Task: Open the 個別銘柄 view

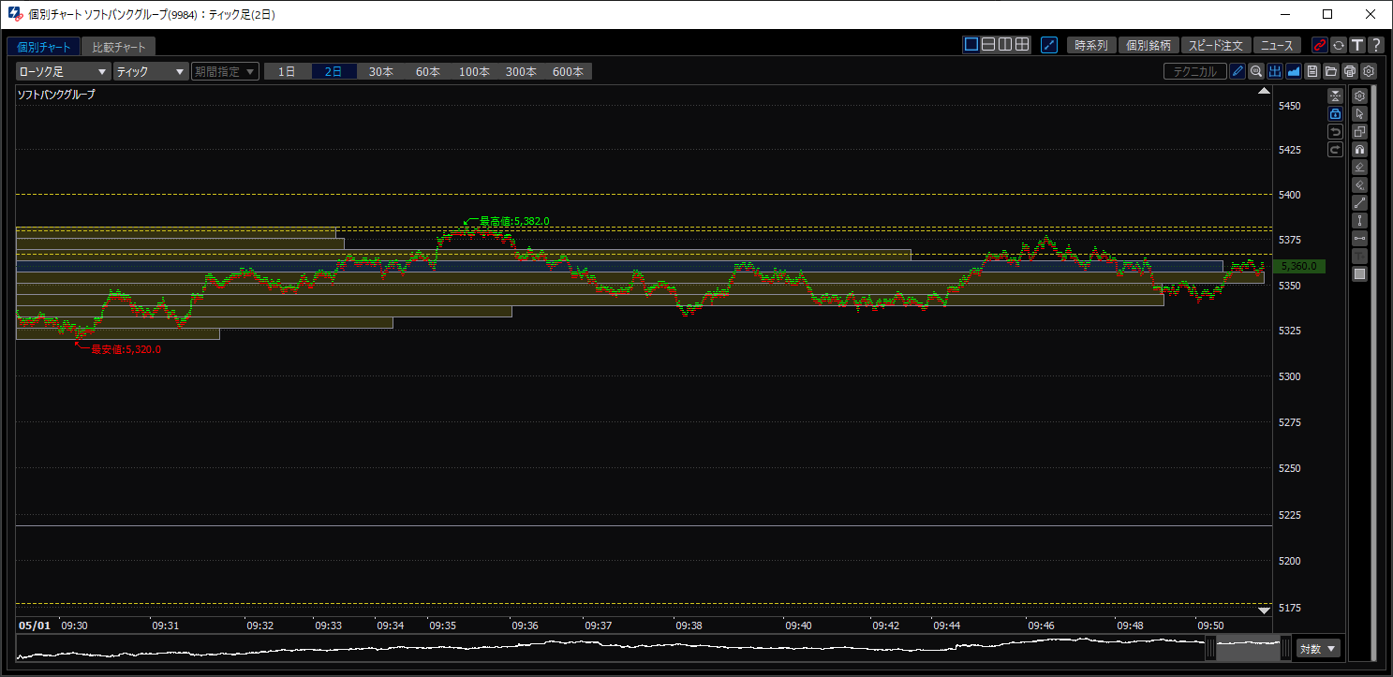Action: point(1149,45)
